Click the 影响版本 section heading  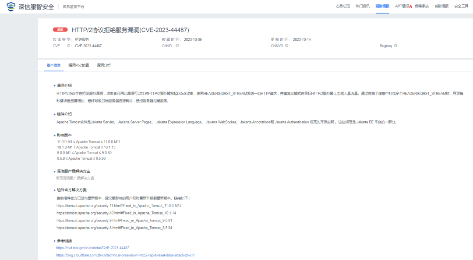pos(64,135)
